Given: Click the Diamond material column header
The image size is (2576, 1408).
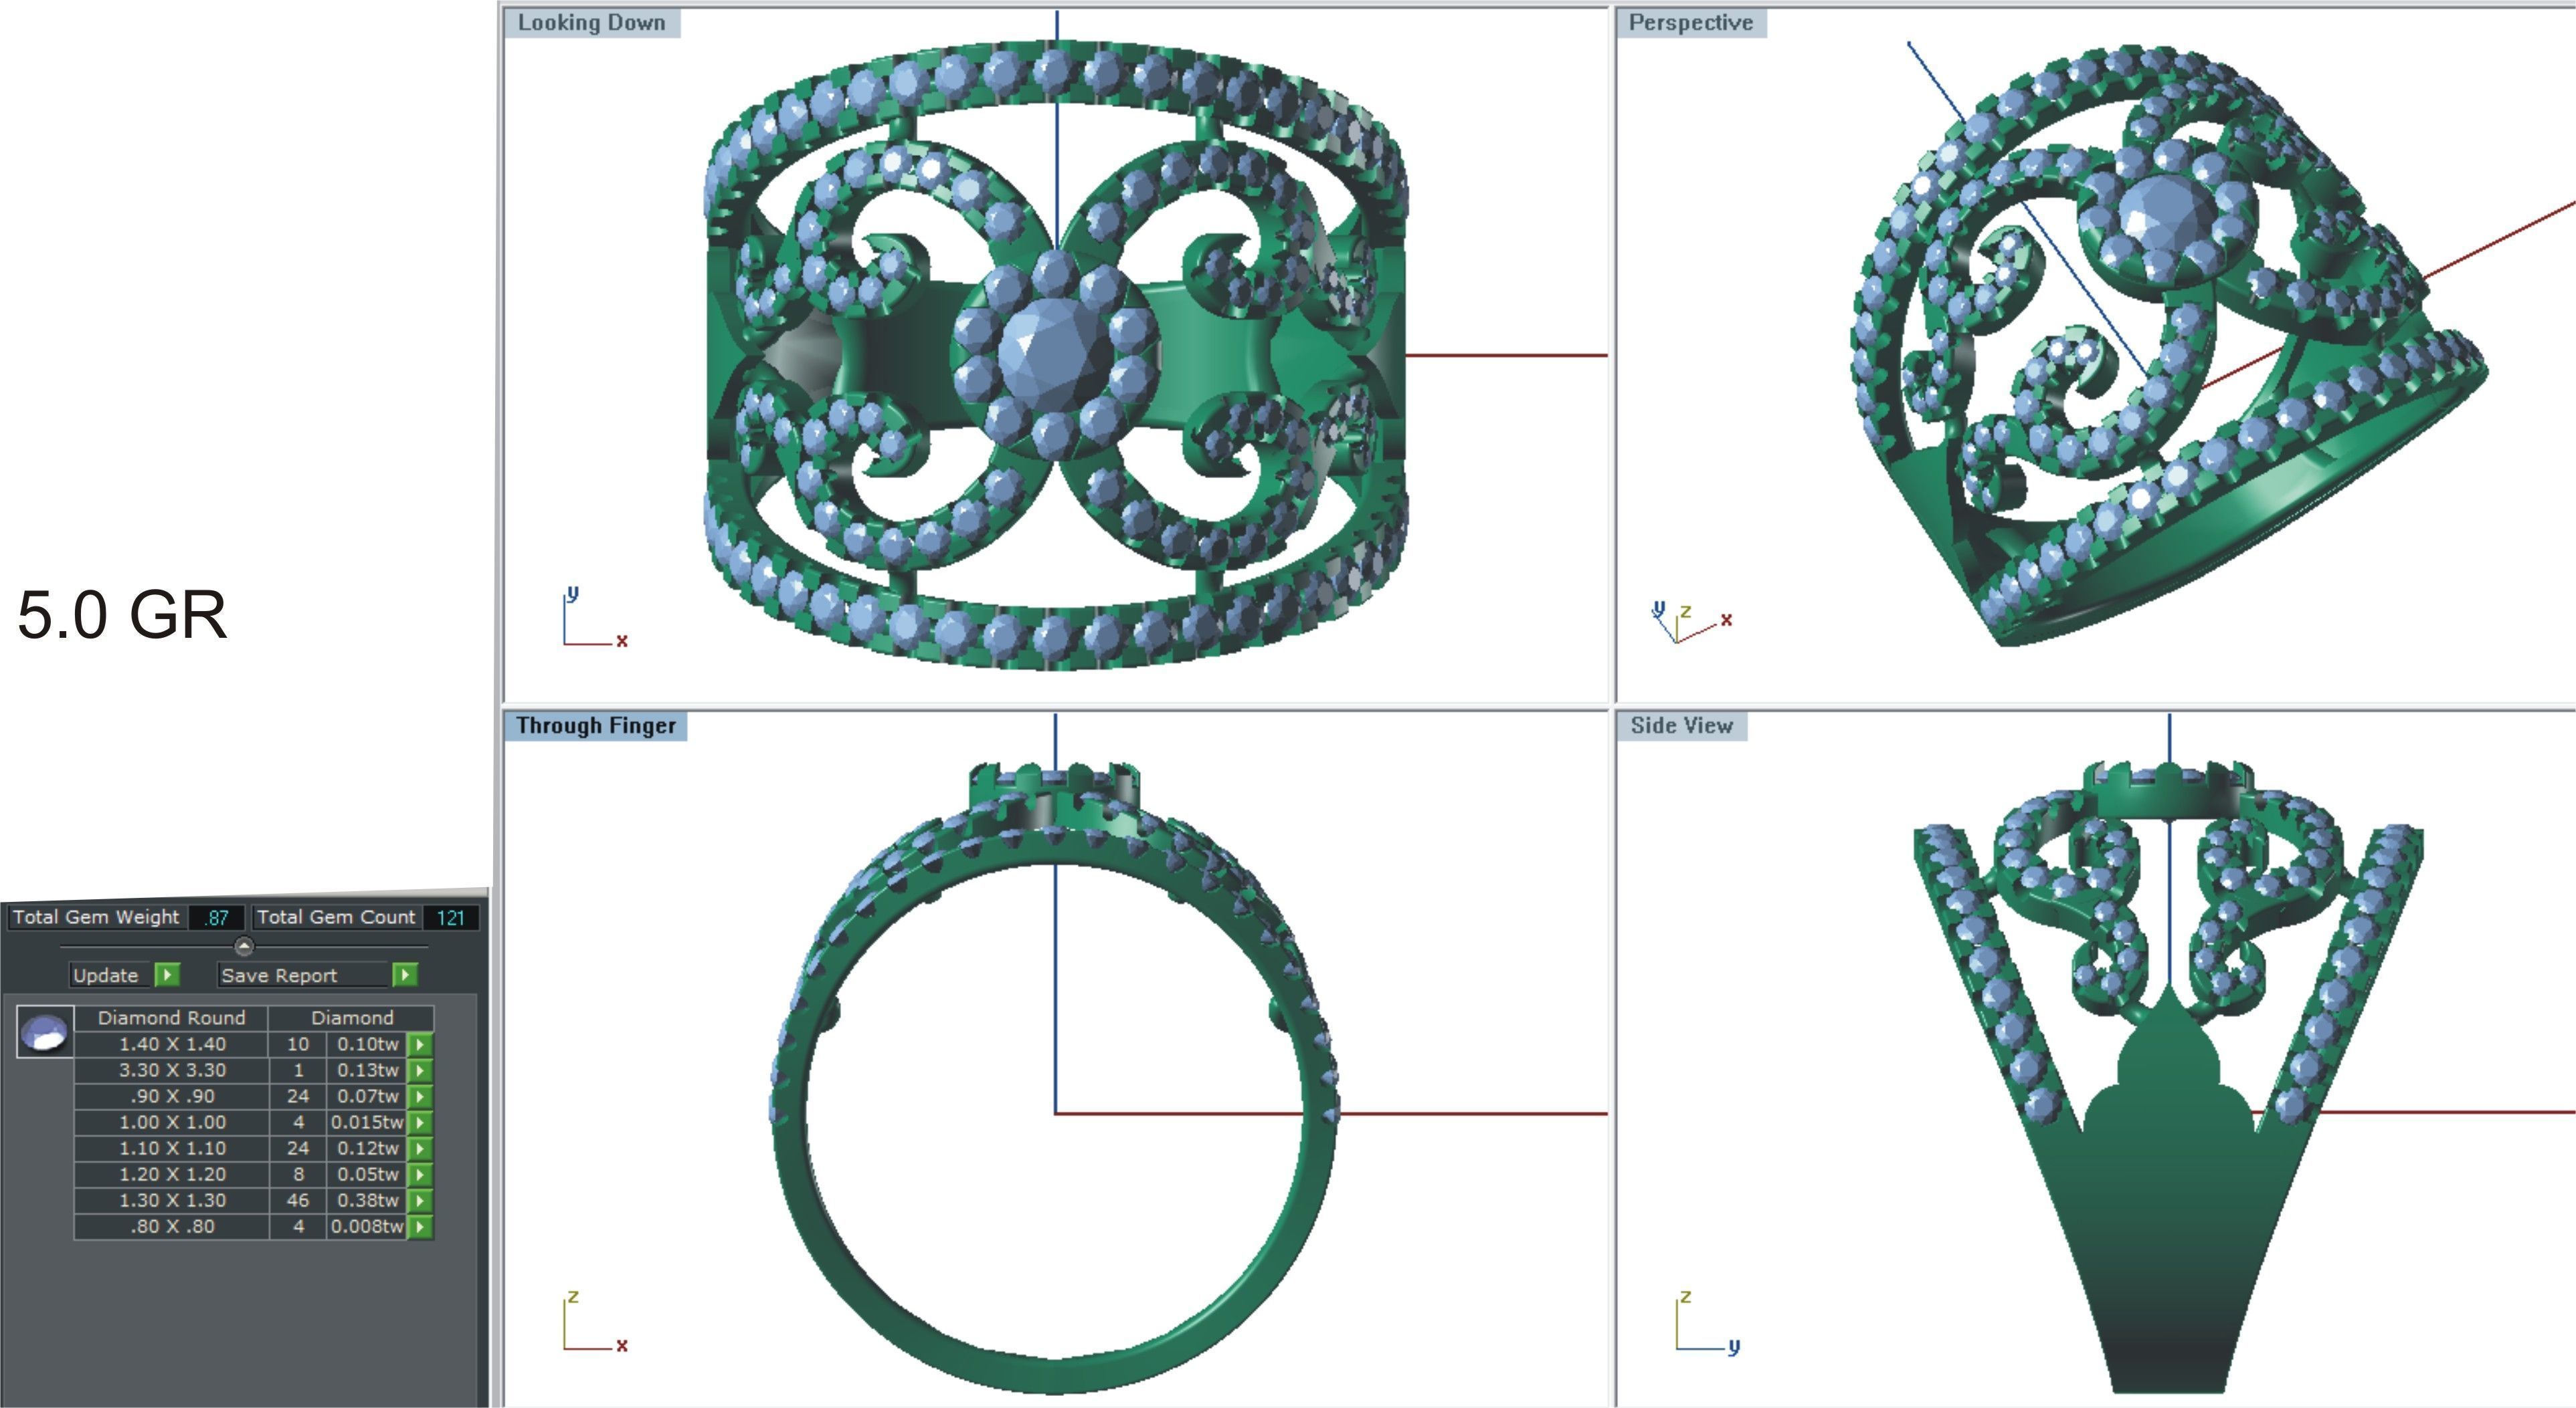Looking at the screenshot, I should [352, 1018].
